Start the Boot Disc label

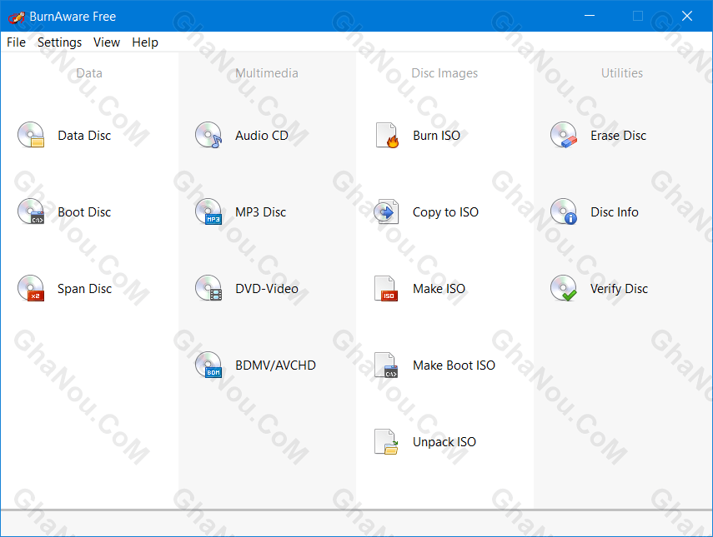tap(84, 212)
